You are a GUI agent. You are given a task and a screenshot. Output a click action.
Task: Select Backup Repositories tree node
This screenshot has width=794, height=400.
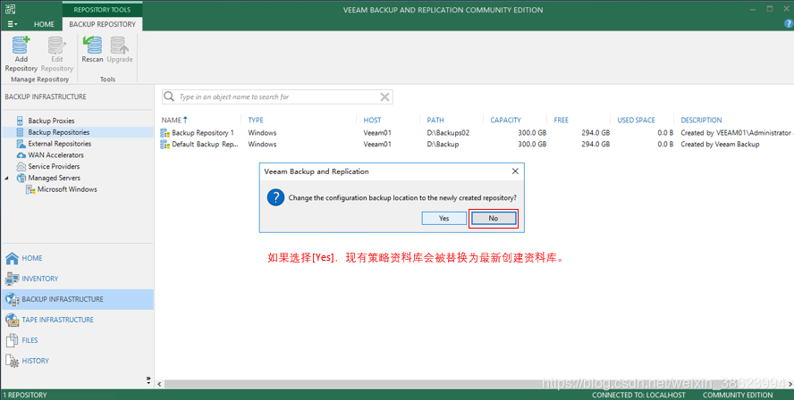pos(59,132)
